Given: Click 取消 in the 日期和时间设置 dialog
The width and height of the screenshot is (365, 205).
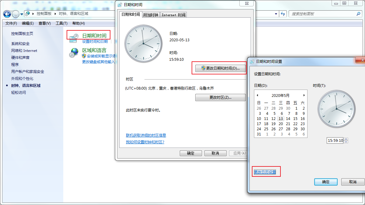Looking at the screenshot, I should point(353,182).
